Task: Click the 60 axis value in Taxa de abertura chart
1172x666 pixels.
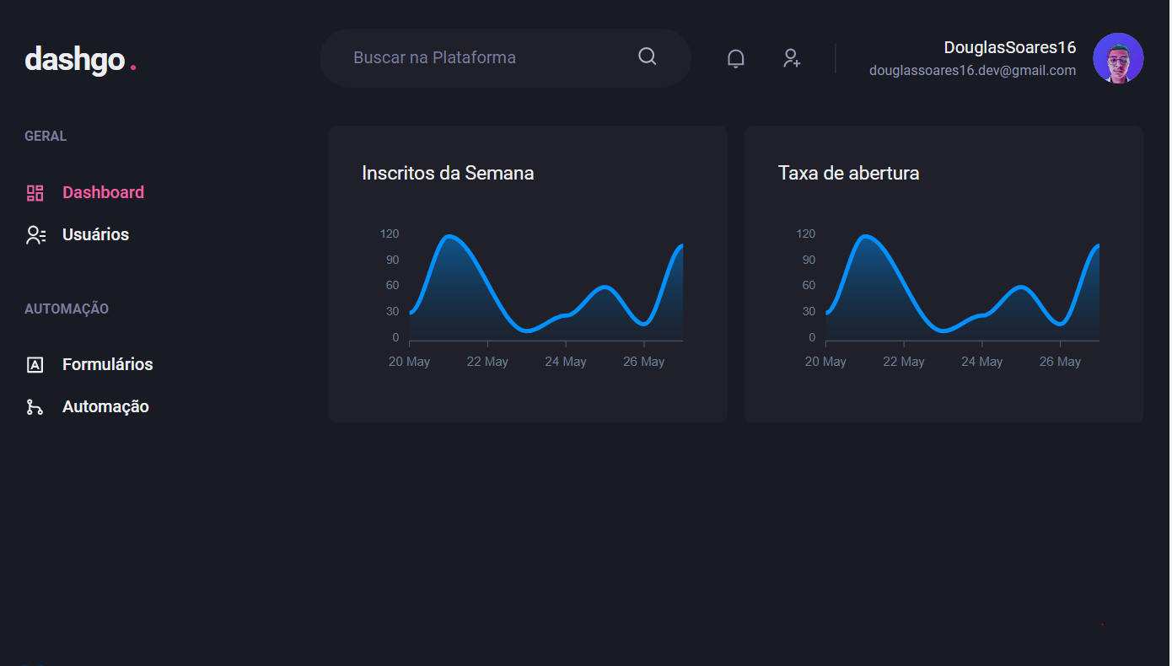Action: click(x=809, y=286)
